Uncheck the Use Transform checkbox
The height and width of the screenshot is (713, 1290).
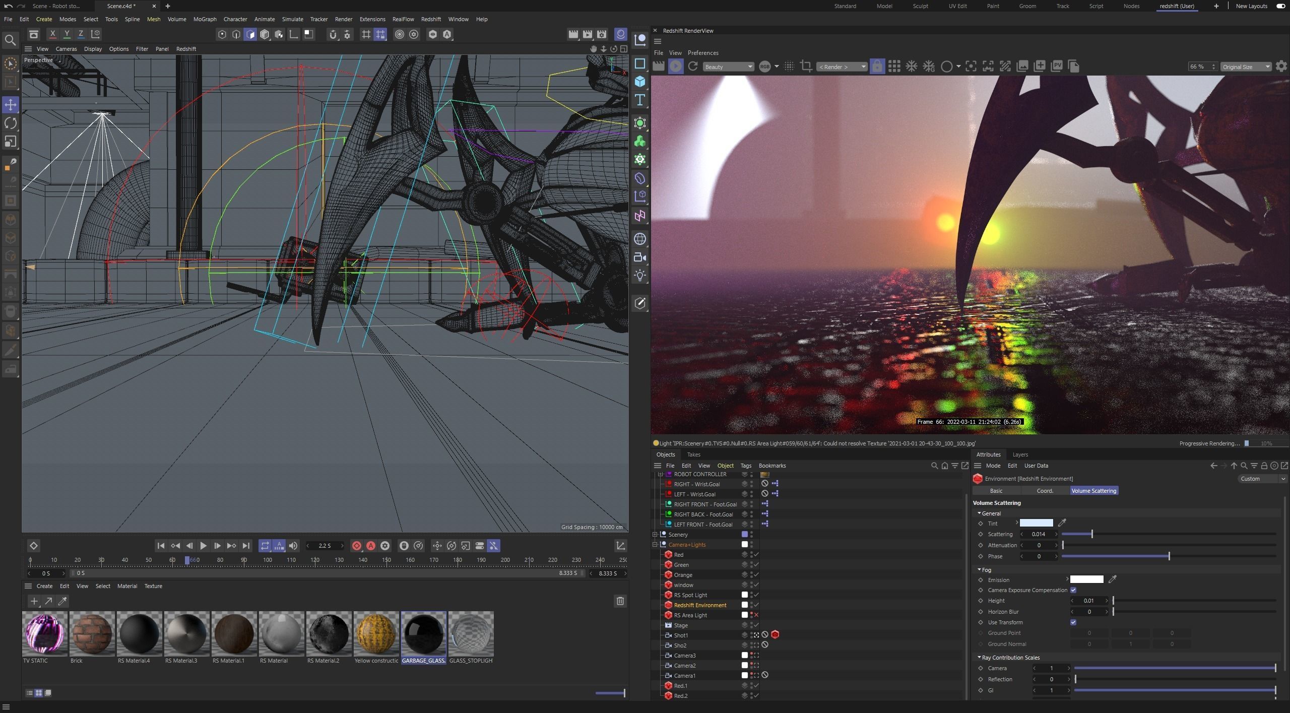1073,622
